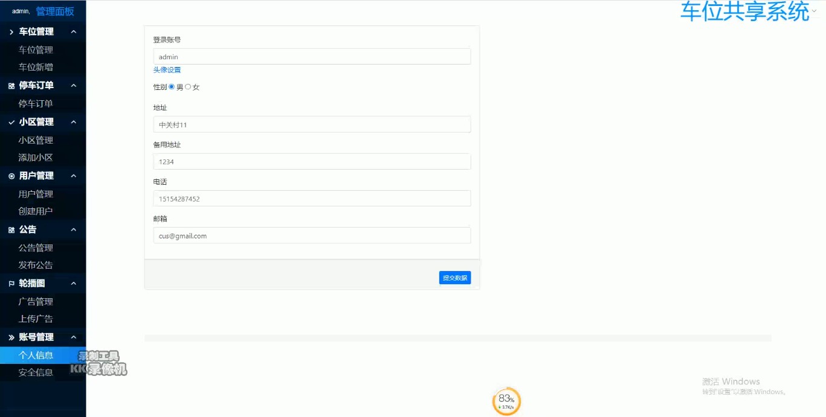Go to 公告管理 in the sidebar
826x417 pixels.
[36, 248]
